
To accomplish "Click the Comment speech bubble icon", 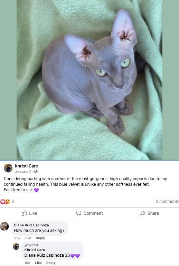I will tap(78, 213).
